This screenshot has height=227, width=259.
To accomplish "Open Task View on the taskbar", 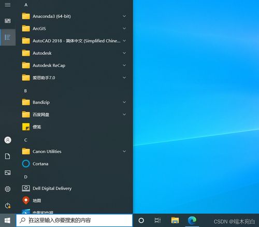I will [x=157, y=220].
